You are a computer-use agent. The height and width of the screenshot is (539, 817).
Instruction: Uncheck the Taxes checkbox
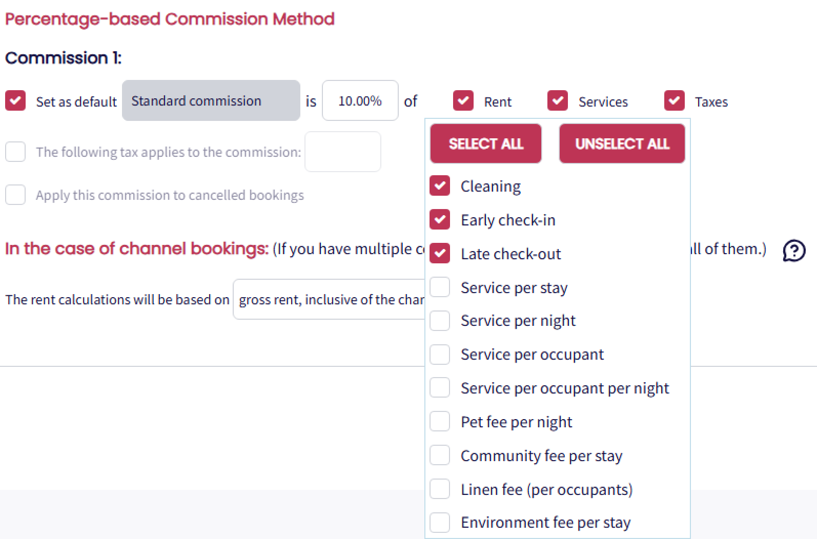click(674, 101)
